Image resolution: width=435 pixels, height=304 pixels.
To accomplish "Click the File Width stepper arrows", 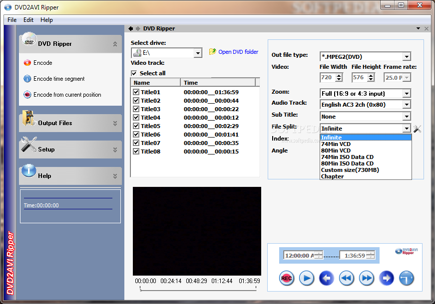I will (x=339, y=78).
